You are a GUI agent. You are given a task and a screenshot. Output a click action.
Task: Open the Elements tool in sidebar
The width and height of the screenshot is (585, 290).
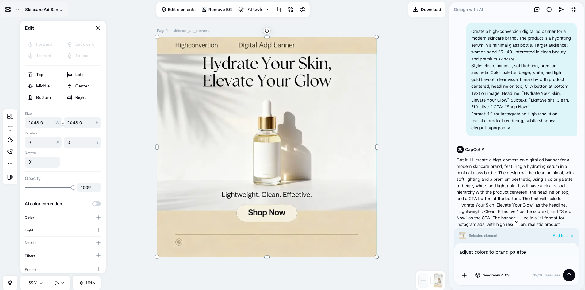point(10,151)
